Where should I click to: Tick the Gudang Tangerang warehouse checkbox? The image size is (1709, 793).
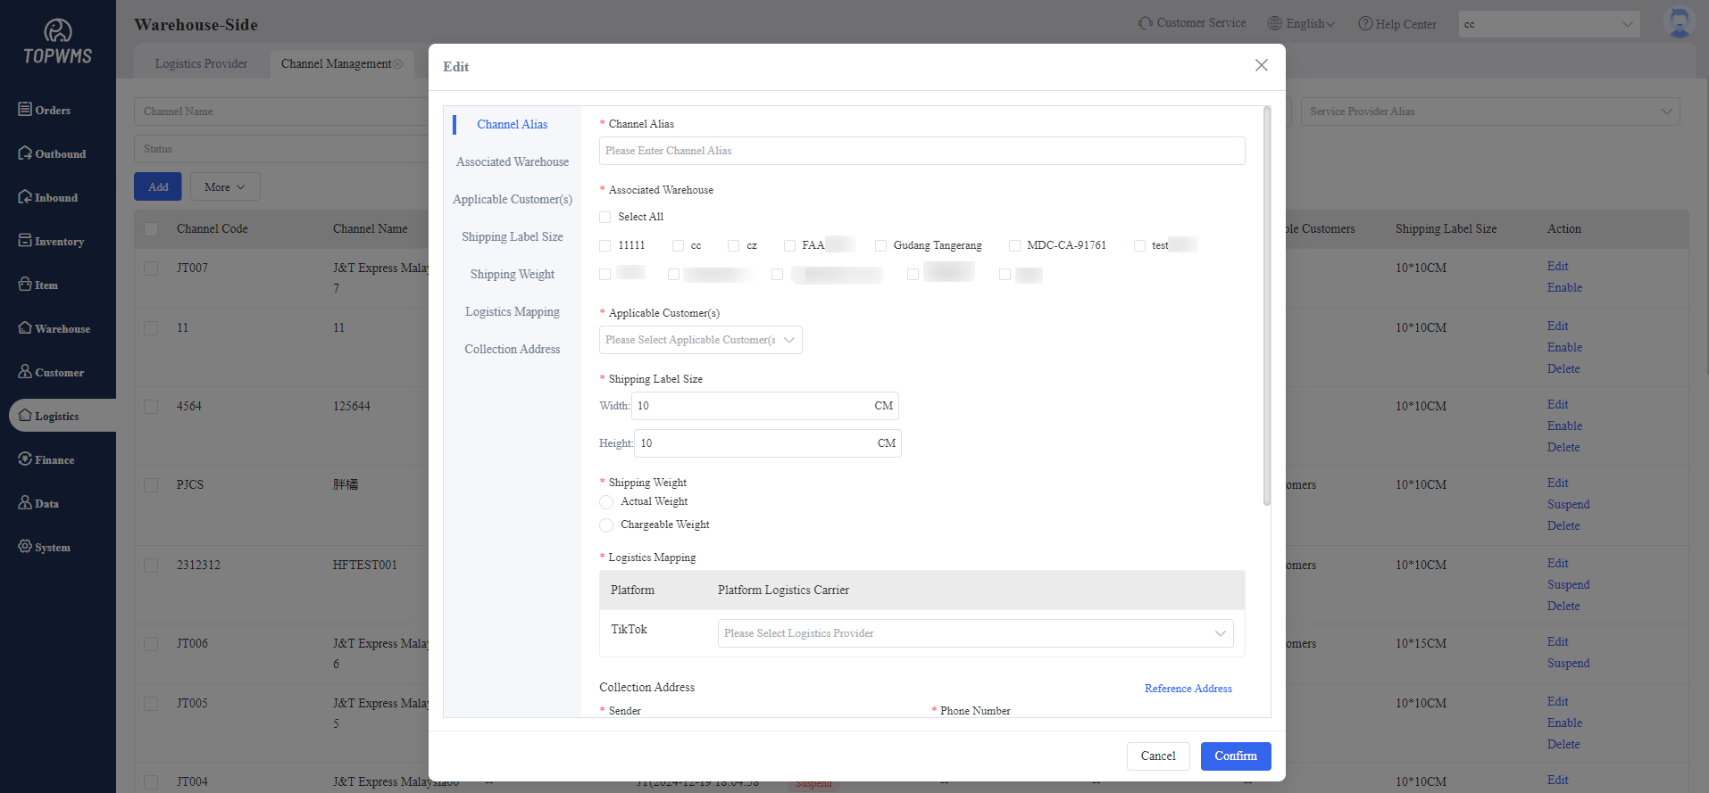point(880,245)
